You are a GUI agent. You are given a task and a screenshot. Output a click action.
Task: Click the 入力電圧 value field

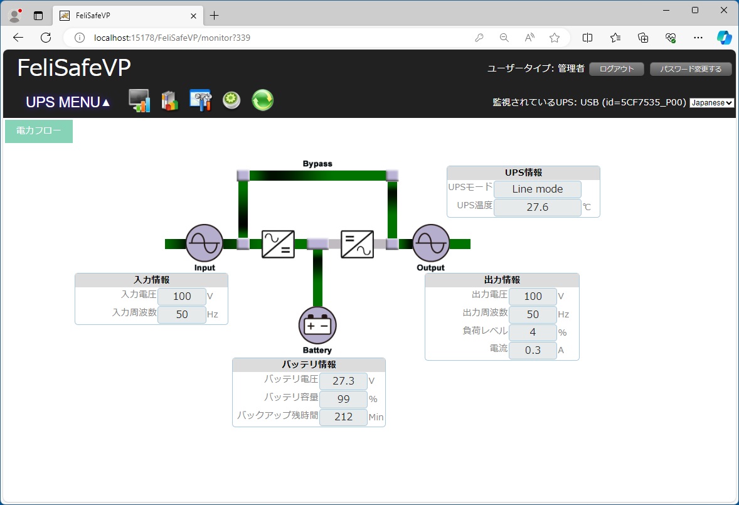click(x=182, y=297)
